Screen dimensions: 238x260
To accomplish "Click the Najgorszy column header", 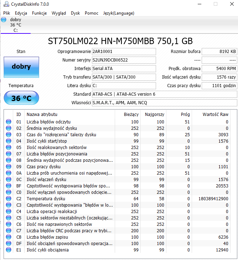I will (x=154, y=115).
